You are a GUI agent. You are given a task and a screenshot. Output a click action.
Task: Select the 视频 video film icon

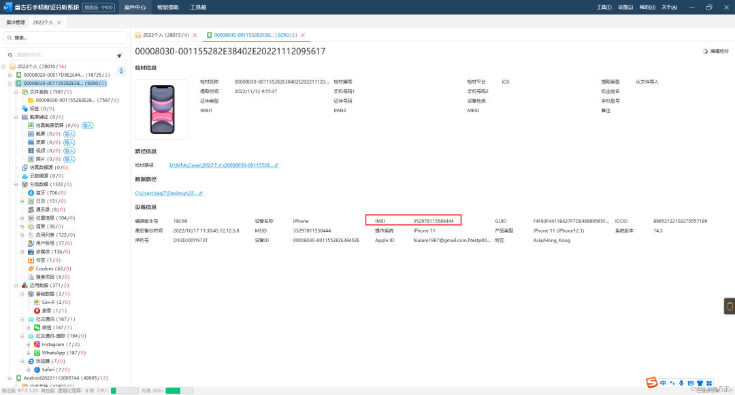point(31,151)
